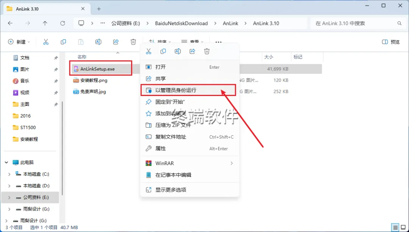The image size is (409, 232).
Task: Click the This PC monitor icon in address bar
Action: (x=81, y=23)
